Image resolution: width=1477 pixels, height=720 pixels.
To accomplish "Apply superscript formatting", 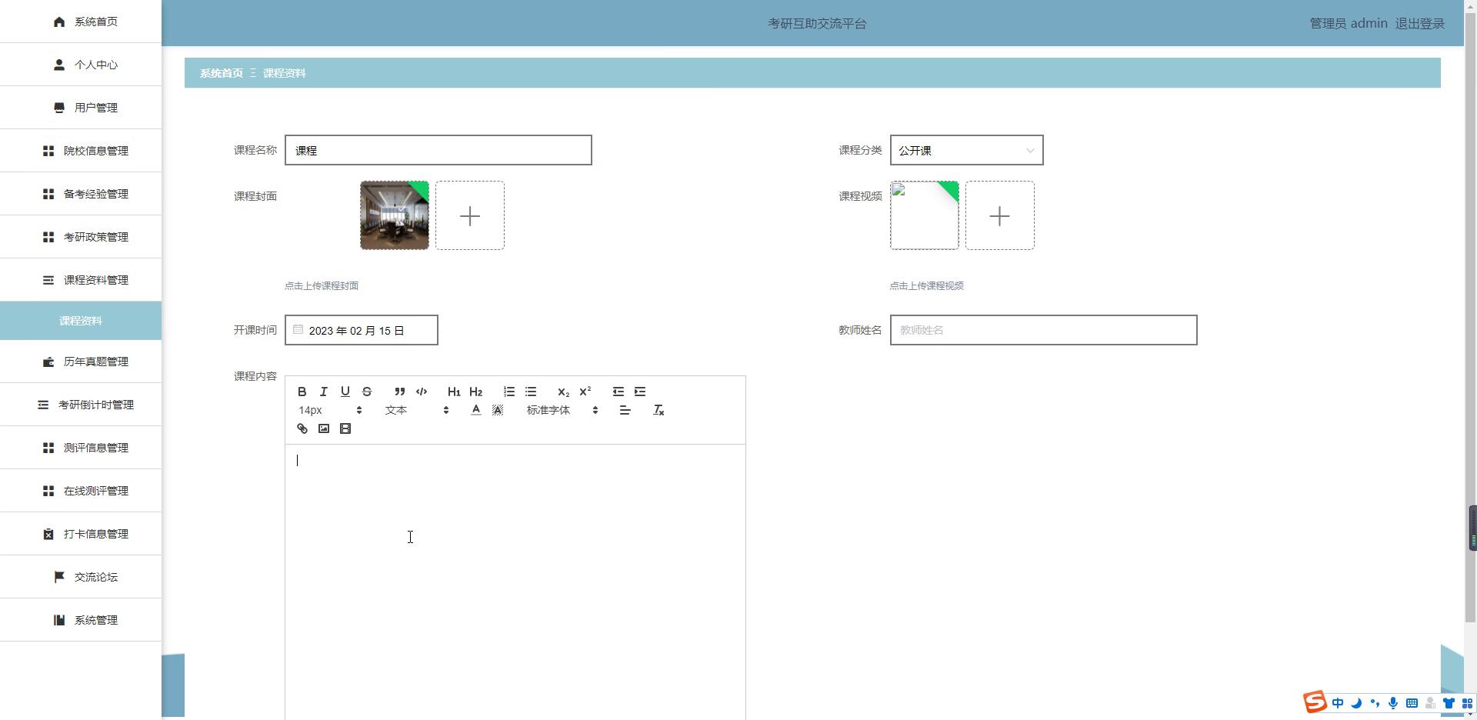I will (x=585, y=392).
